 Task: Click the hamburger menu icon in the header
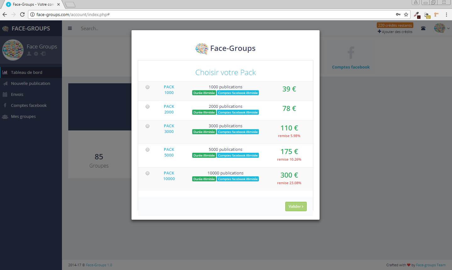pyautogui.click(x=70, y=28)
